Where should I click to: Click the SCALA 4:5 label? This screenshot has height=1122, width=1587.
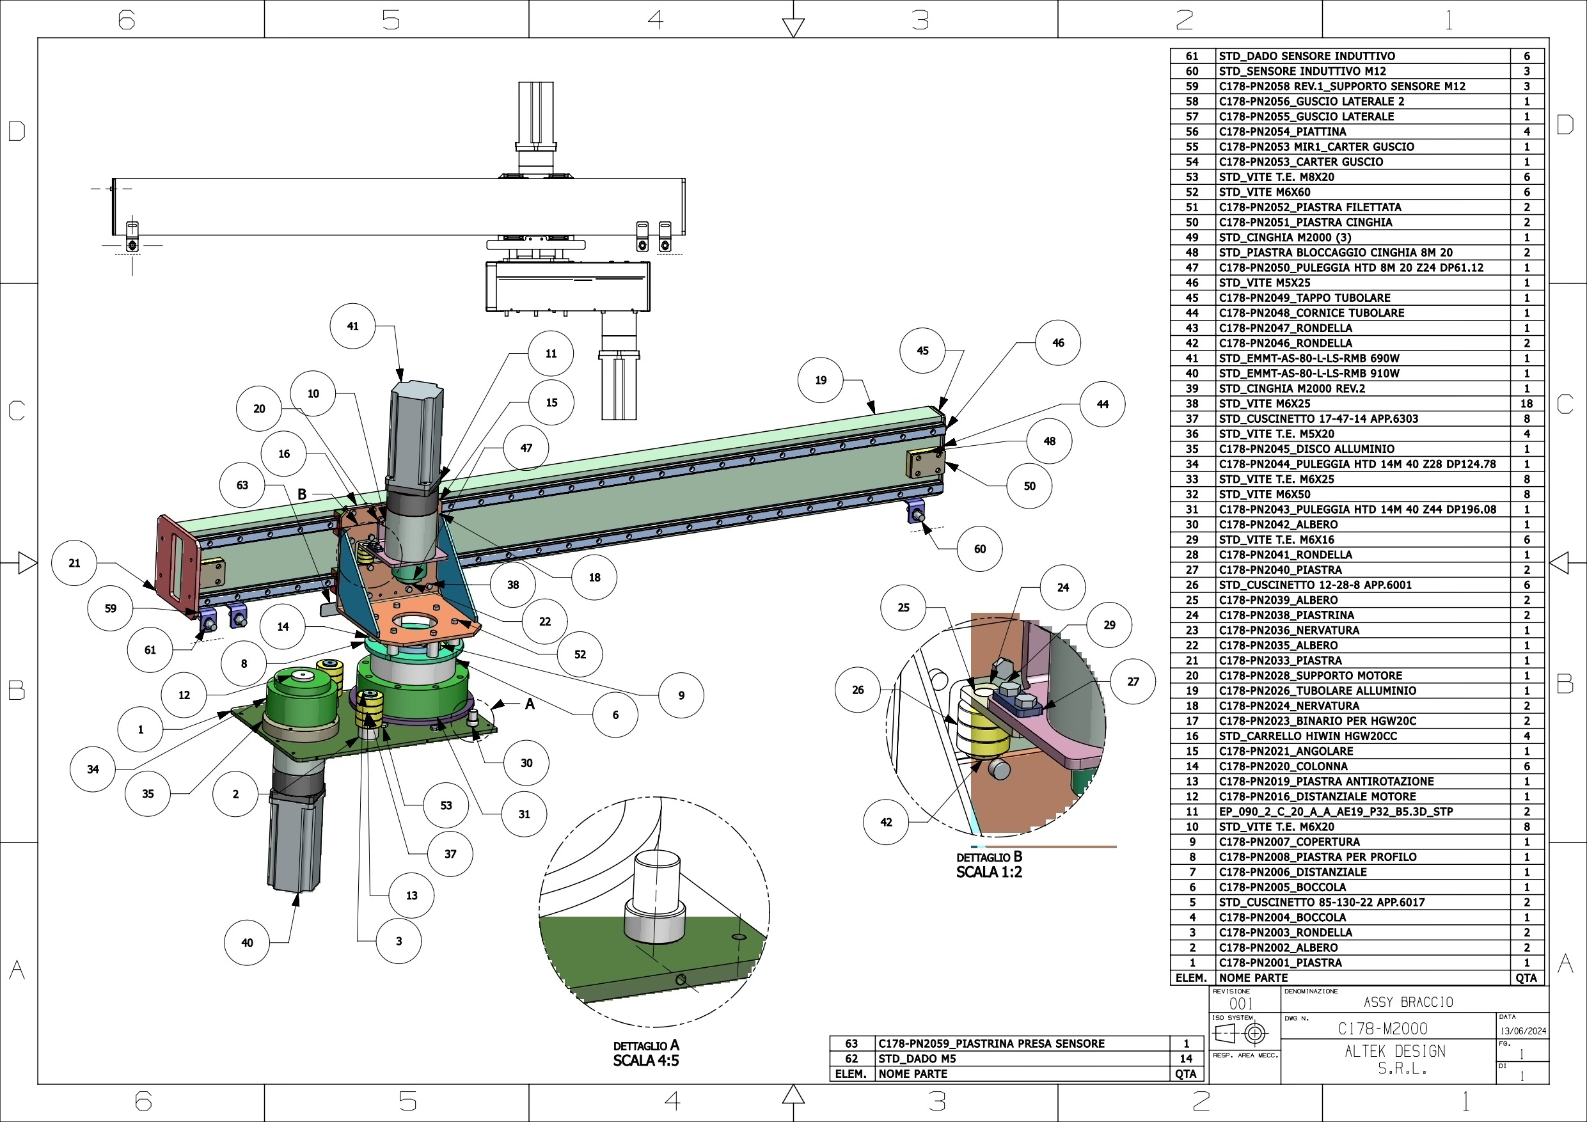646,1061
